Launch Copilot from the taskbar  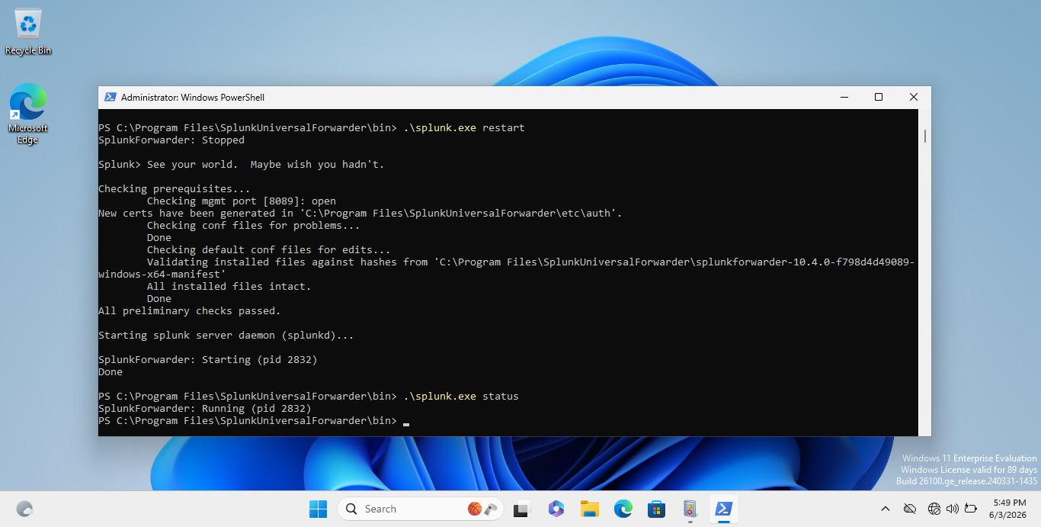tap(556, 509)
